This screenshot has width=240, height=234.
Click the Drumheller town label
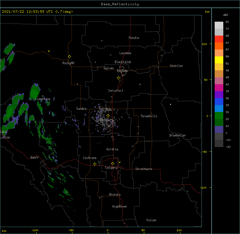point(178,135)
